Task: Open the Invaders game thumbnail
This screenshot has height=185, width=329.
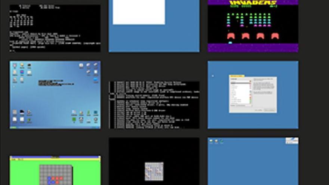Action: point(253,26)
